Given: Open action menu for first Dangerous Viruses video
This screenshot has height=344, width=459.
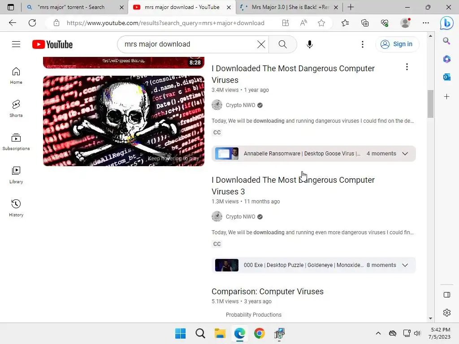Looking at the screenshot, I should tap(407, 67).
